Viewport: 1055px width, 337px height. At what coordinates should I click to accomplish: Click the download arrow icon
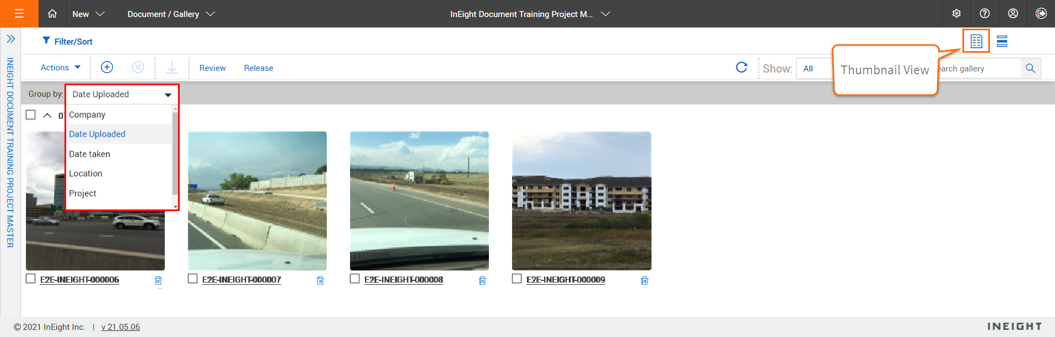(x=172, y=67)
